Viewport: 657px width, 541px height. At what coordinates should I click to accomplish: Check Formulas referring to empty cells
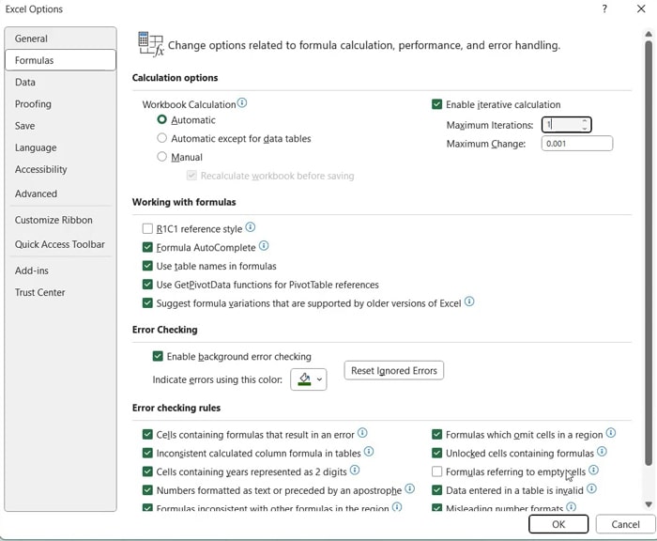coord(437,471)
